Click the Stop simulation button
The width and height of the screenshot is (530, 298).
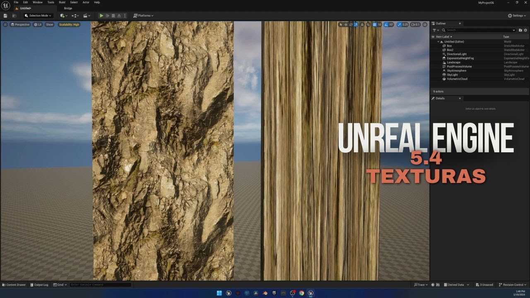tap(113, 16)
